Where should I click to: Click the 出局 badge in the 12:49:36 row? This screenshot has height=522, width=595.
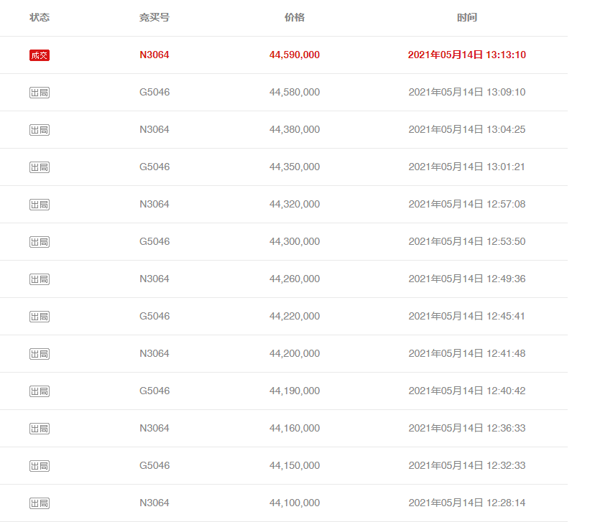point(40,279)
